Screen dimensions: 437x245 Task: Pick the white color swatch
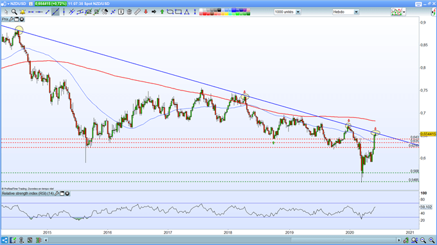pyautogui.click(x=201, y=10)
